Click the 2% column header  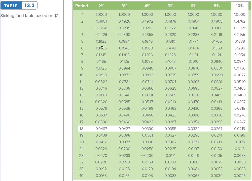(x=102, y=6)
